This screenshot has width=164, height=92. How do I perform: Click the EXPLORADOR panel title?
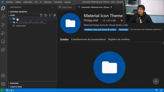(15, 7)
